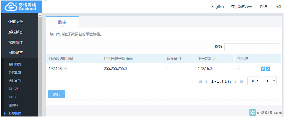Viewport: 284px width, 117px height.
Task: Expand 常用操作 sidebar section
Action: (16, 42)
